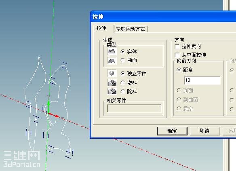Click the 取消 button
Viewport: 236px width, 171px height.
click(x=205, y=131)
